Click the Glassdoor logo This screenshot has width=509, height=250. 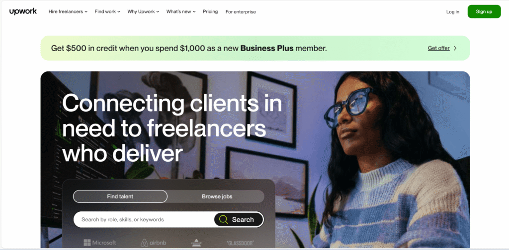[240, 243]
